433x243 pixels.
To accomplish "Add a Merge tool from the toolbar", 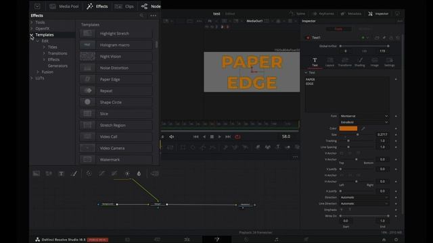I will [155, 173].
